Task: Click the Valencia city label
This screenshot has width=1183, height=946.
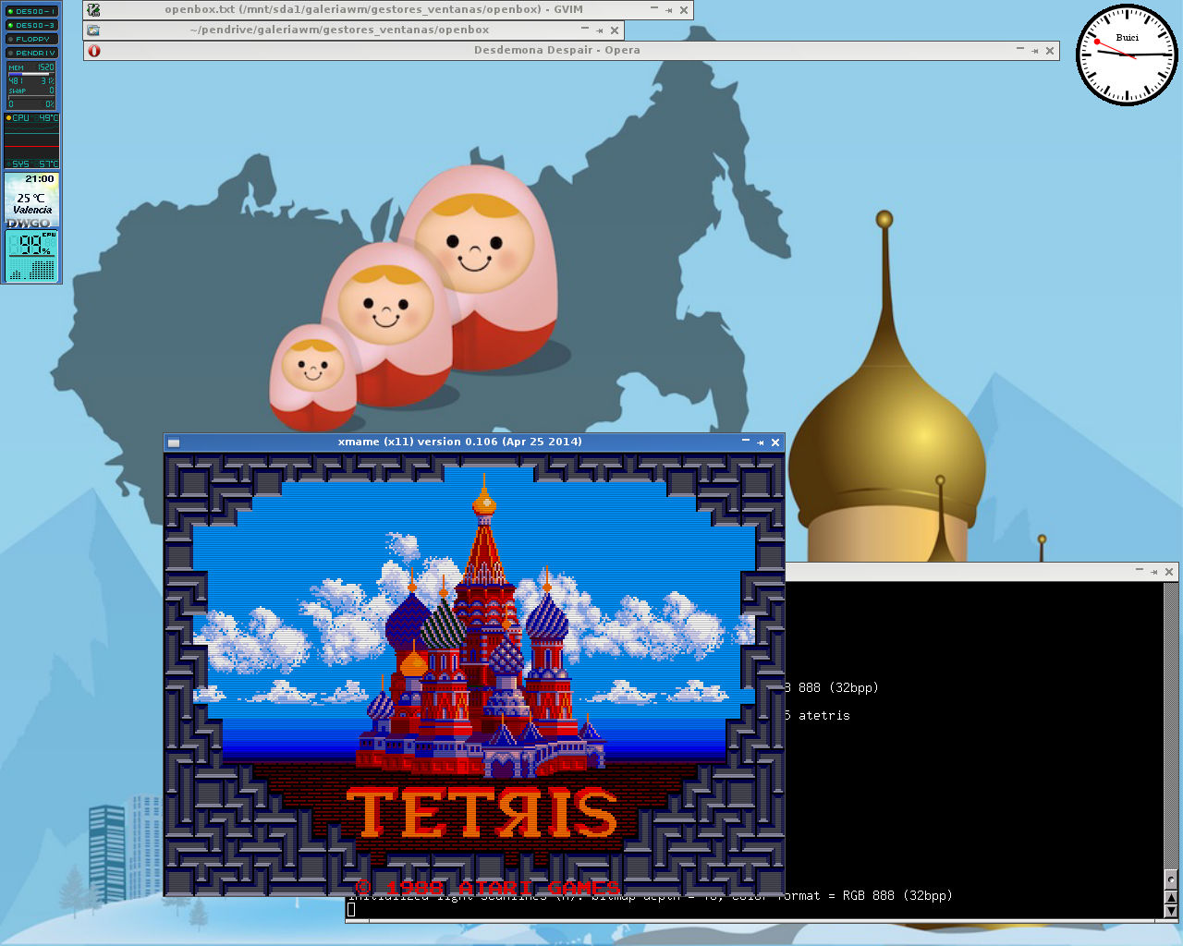Action: (32, 211)
